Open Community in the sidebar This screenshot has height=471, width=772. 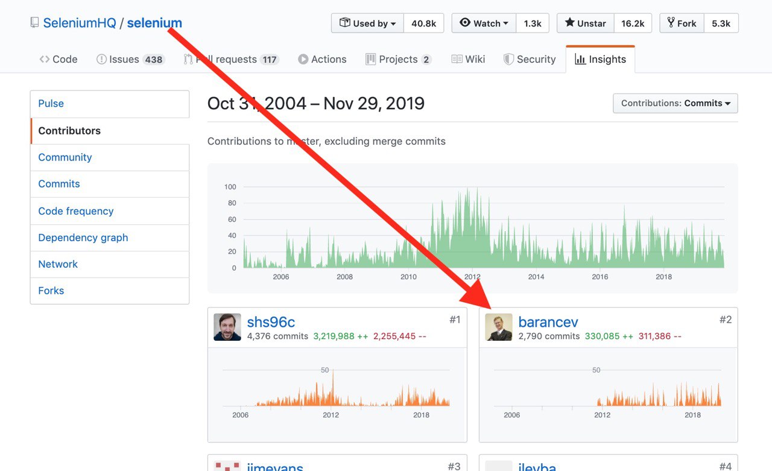pos(110,157)
